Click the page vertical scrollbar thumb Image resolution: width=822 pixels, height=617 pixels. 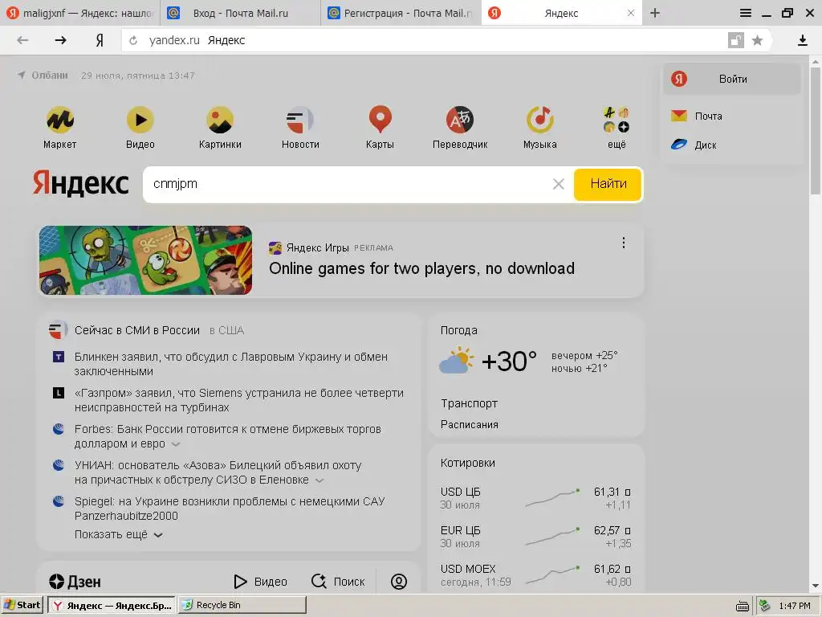(816, 130)
